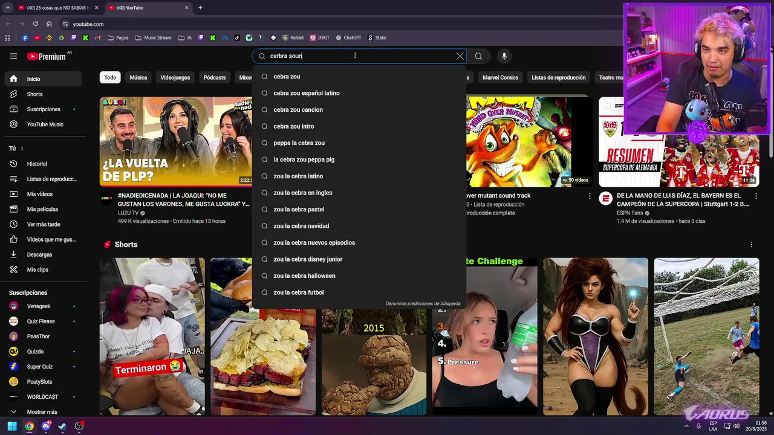Open Ver más tarde in sidebar
This screenshot has height=435, width=774.
43,224
